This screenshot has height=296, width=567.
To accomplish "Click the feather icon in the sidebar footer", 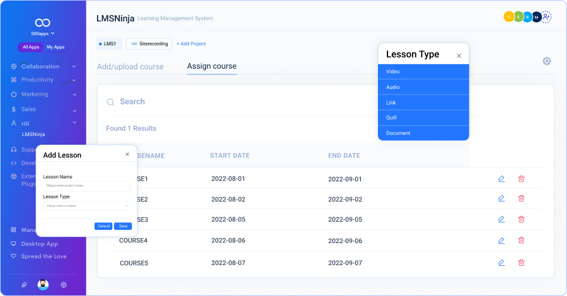I will point(24,285).
